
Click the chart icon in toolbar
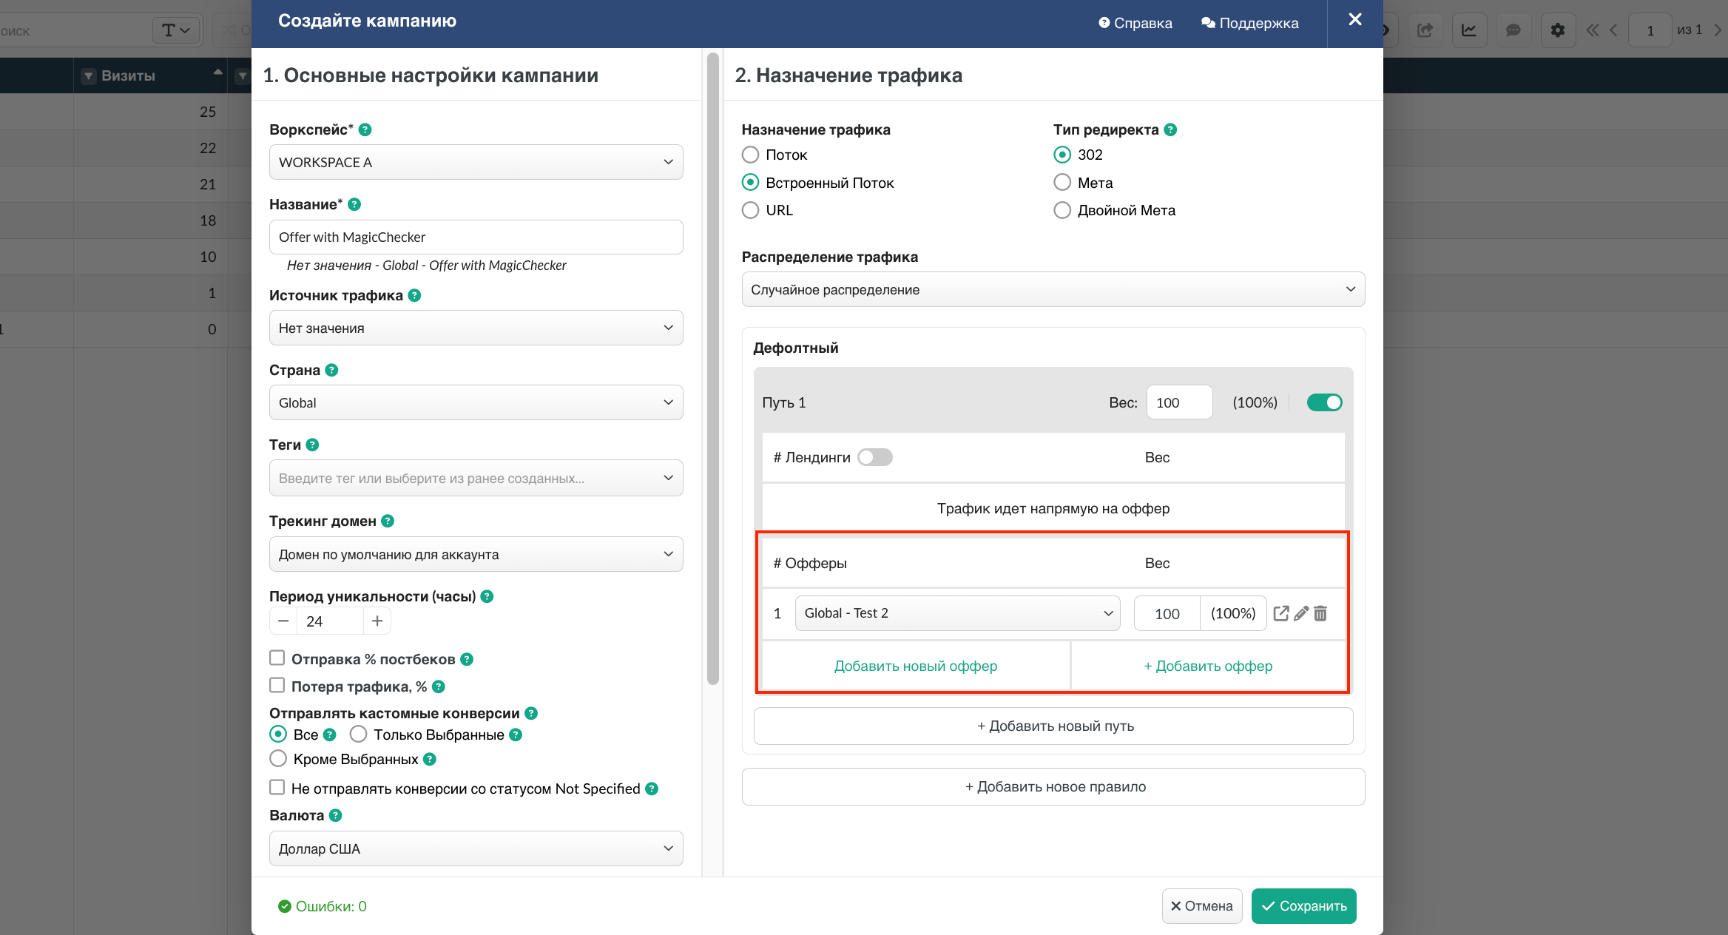(1469, 30)
